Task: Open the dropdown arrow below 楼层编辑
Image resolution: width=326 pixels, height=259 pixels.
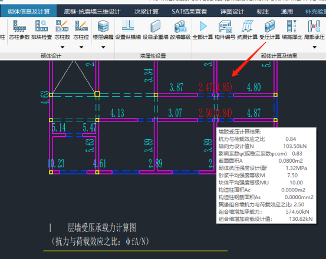Action: (x=103, y=47)
